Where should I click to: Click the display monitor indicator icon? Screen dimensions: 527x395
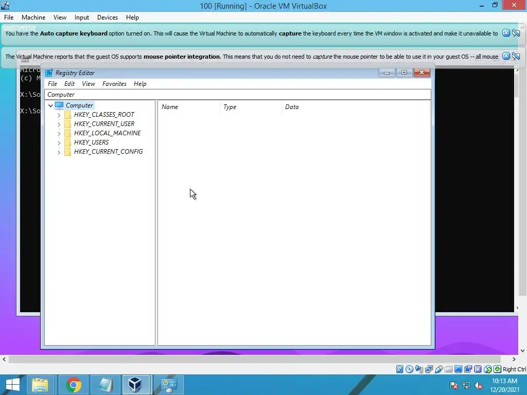point(458,369)
